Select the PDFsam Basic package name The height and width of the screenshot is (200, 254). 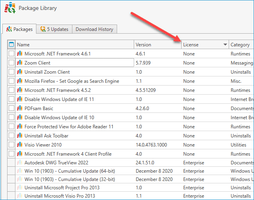(x=39, y=108)
